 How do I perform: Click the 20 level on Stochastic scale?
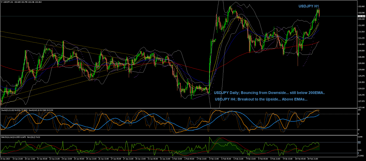coord(359,130)
